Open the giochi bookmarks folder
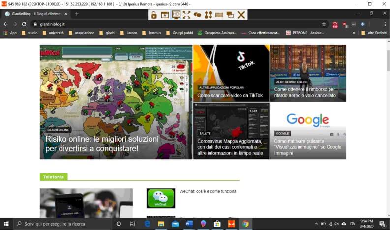This screenshot has width=390, height=230. pyautogui.click(x=107, y=33)
